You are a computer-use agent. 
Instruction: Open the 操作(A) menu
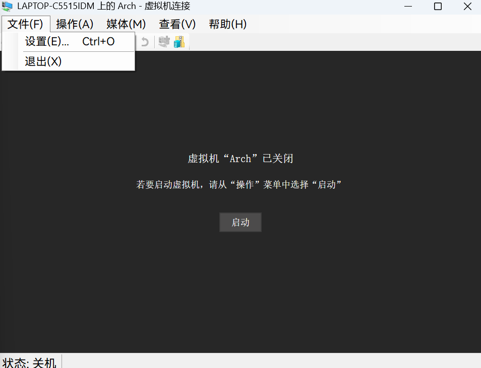(75, 24)
